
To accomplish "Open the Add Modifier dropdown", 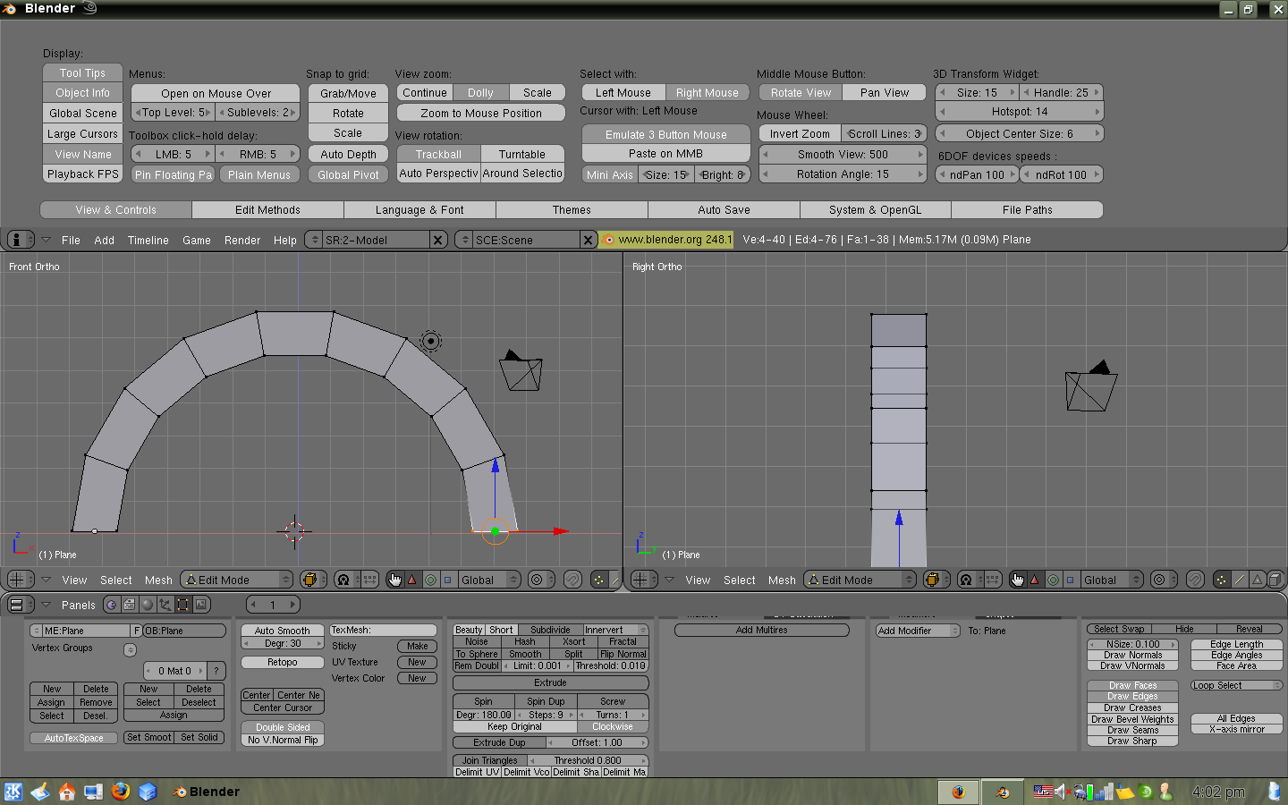I will click(x=918, y=631).
